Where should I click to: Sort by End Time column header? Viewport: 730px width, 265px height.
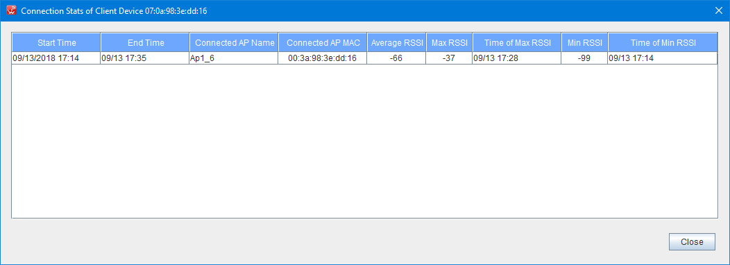(145, 42)
